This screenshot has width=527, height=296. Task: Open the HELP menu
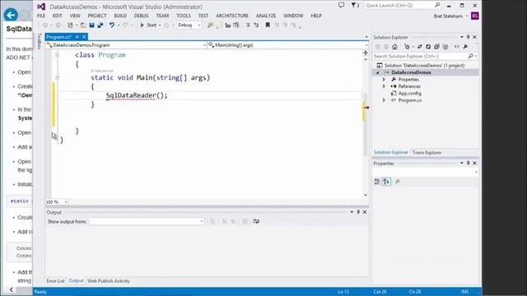[316, 16]
